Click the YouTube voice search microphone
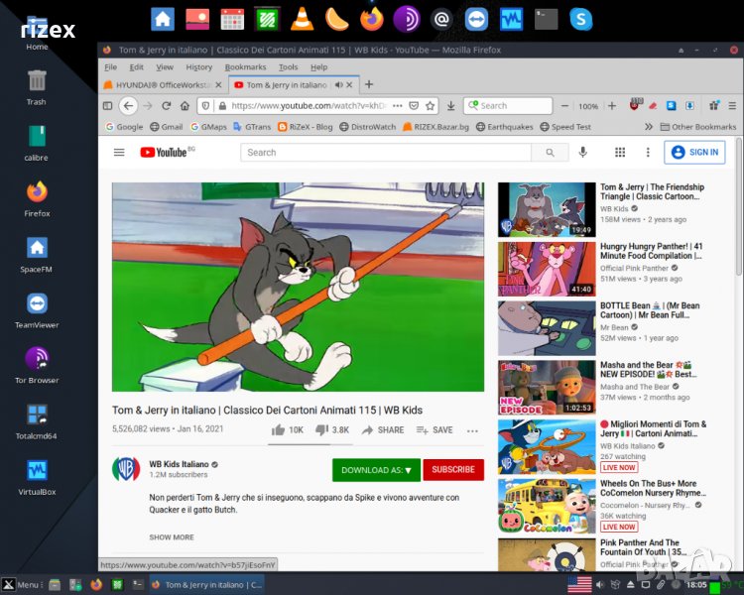The image size is (744, 595). point(583,152)
